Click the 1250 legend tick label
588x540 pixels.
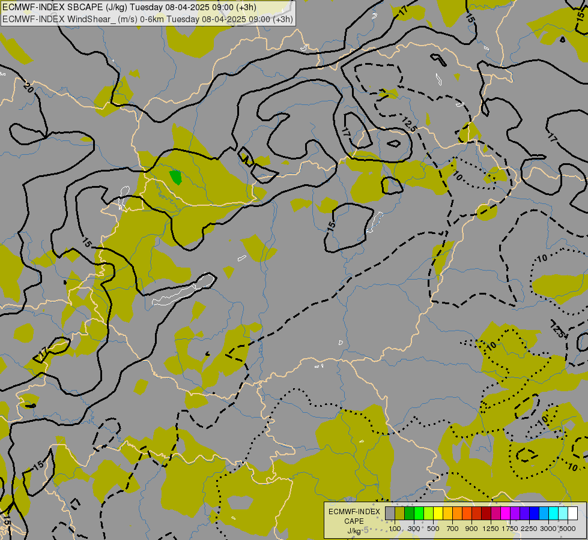pyautogui.click(x=491, y=529)
